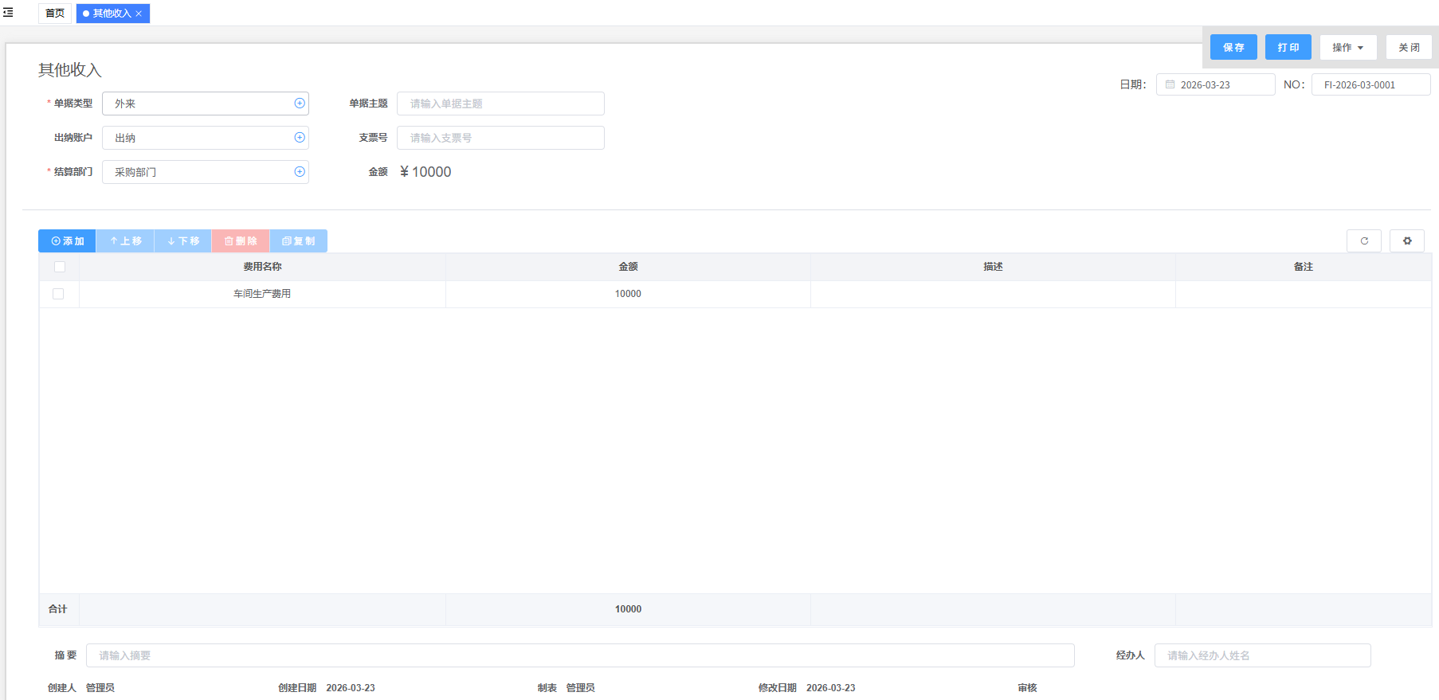Open the 结算部门 selector showing 采购部门

tap(199, 172)
